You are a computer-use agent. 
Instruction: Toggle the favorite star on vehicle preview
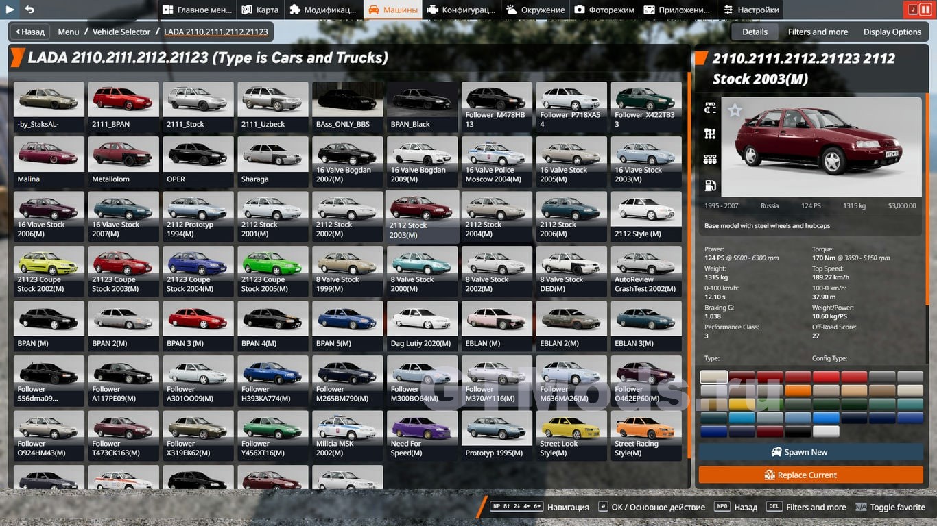tap(735, 110)
